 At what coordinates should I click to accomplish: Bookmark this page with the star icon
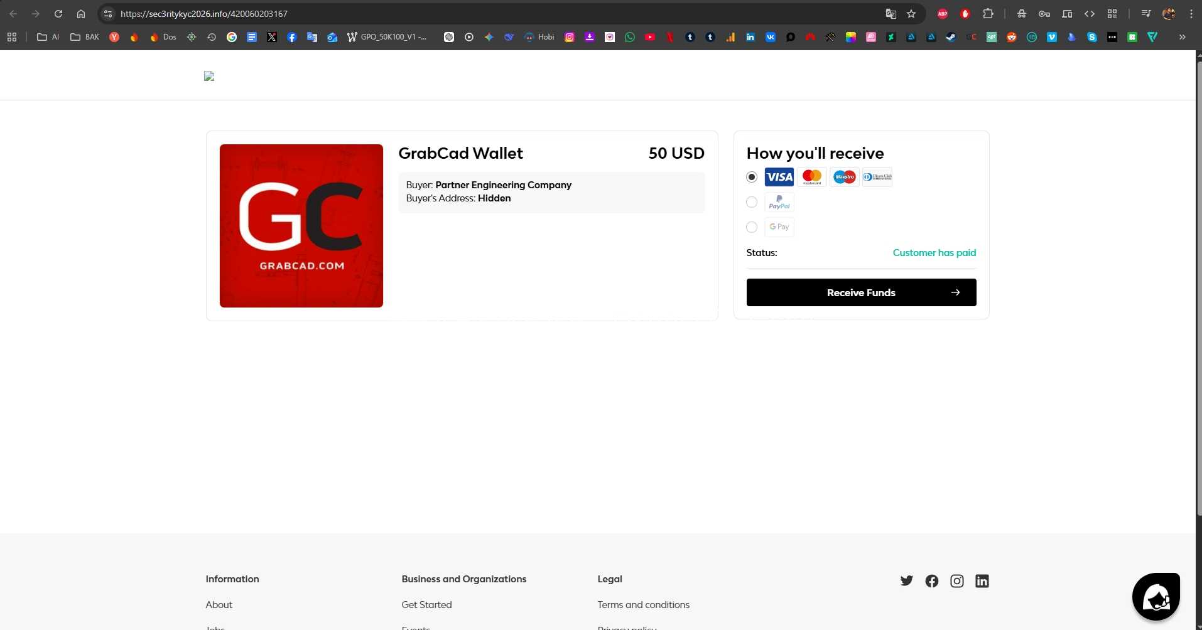click(911, 14)
